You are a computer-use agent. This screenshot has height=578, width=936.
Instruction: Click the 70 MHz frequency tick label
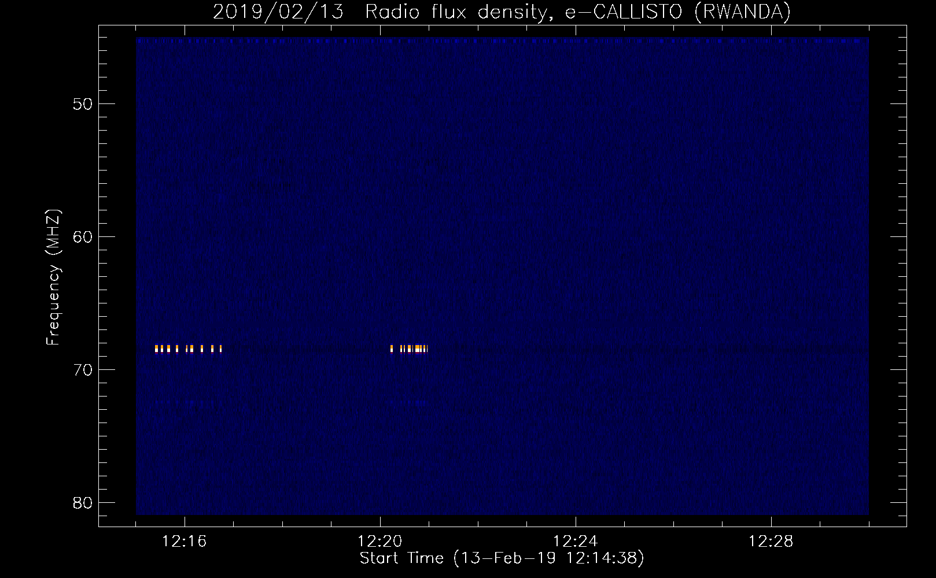(x=83, y=370)
